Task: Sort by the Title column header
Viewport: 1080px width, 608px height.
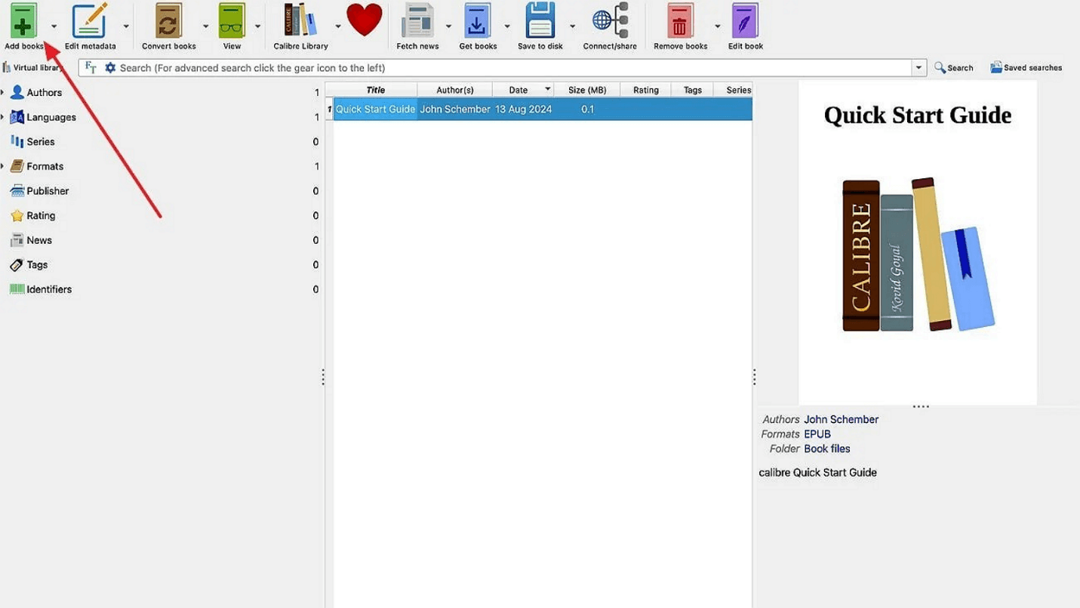Action: 375,90
